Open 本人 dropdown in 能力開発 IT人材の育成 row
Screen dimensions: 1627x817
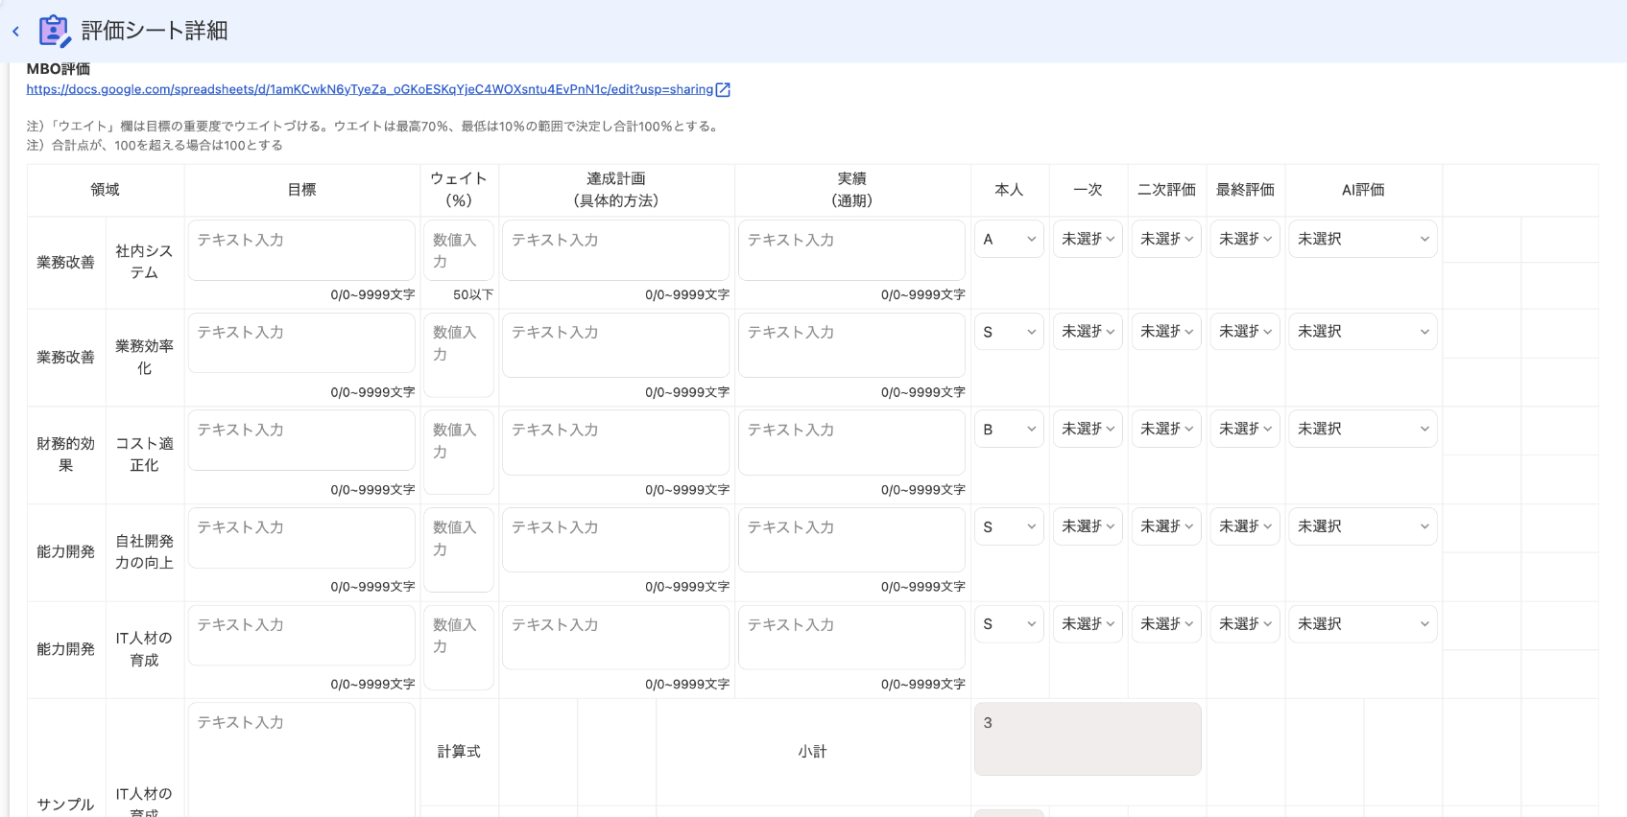(x=1009, y=624)
